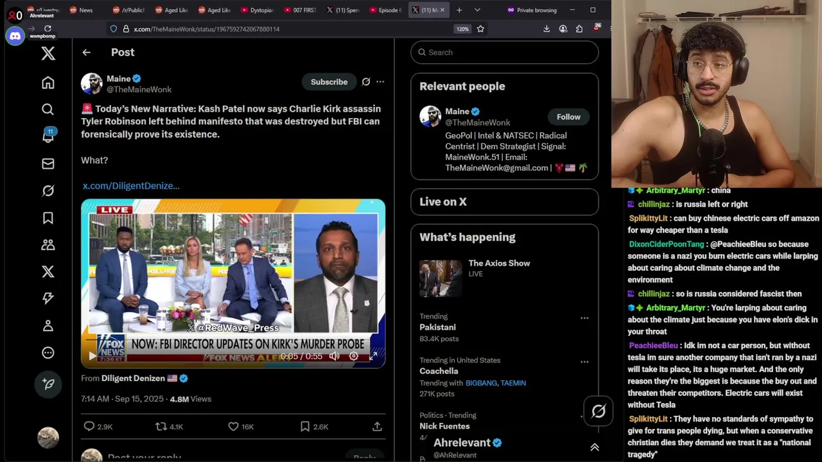Subscribe to Maine's account
Image resolution: width=822 pixels, height=462 pixels.
[x=329, y=81]
